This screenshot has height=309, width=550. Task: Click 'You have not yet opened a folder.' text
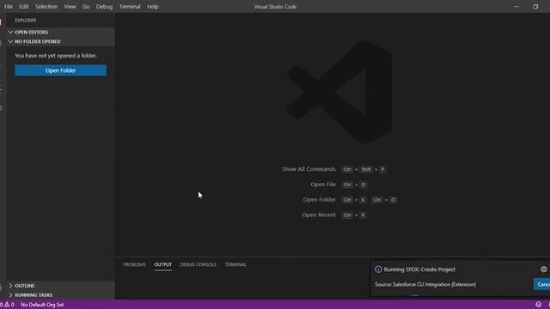pos(56,56)
